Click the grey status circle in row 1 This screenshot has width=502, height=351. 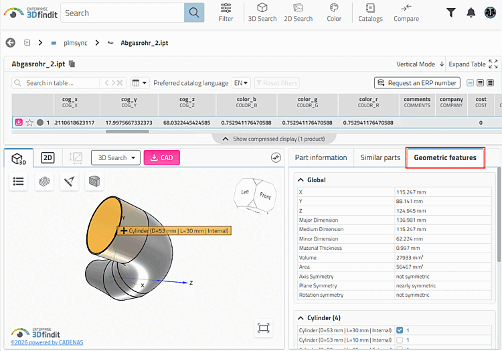click(x=40, y=123)
